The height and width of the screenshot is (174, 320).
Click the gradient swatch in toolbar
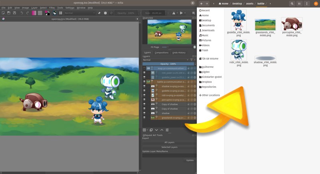point(34,13)
